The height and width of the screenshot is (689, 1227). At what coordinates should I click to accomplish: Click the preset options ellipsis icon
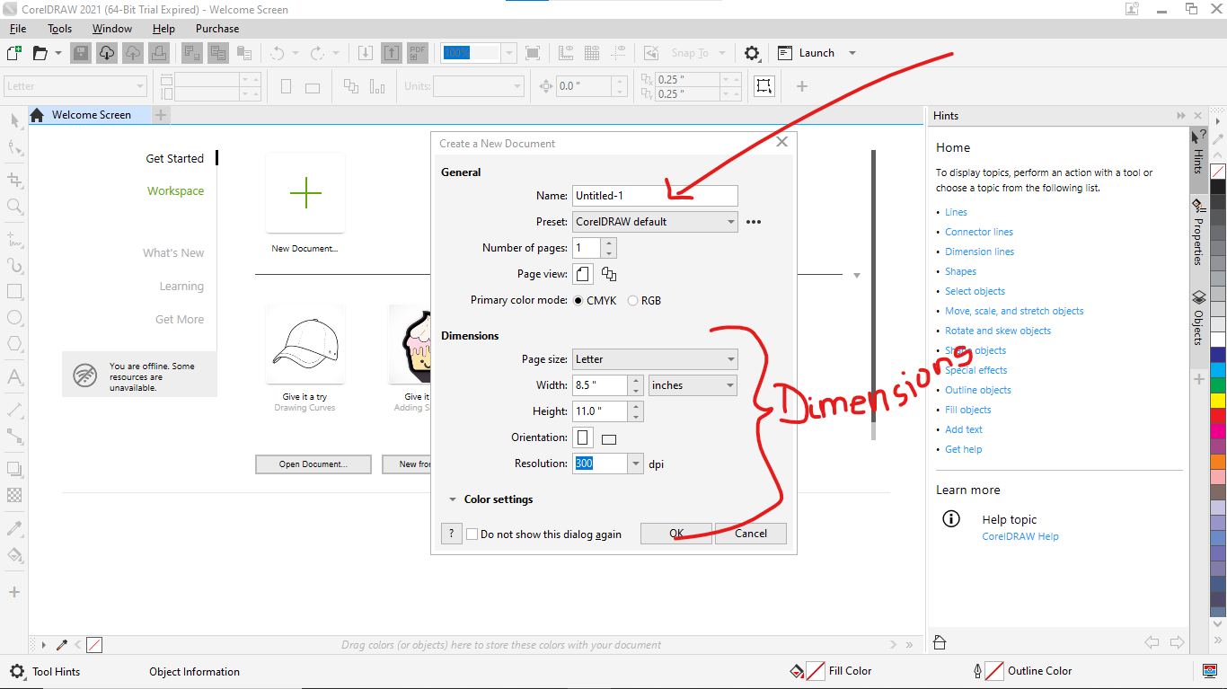coord(754,222)
